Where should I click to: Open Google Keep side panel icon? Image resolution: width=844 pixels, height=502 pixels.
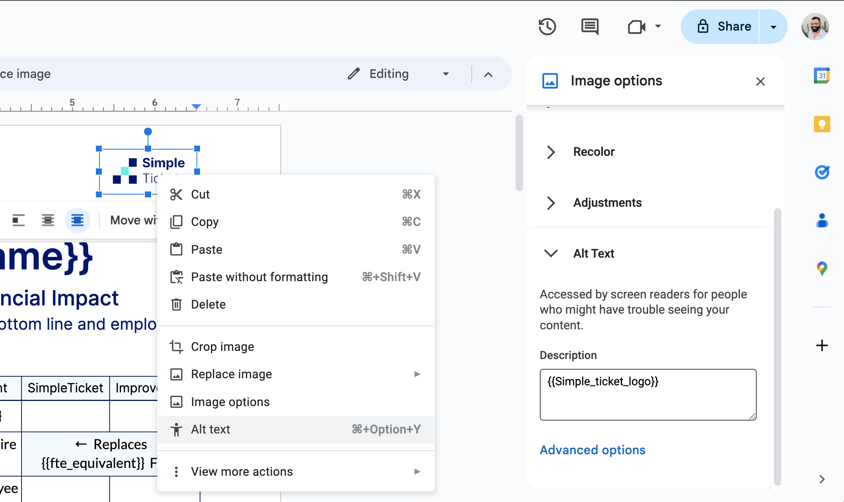tap(822, 124)
